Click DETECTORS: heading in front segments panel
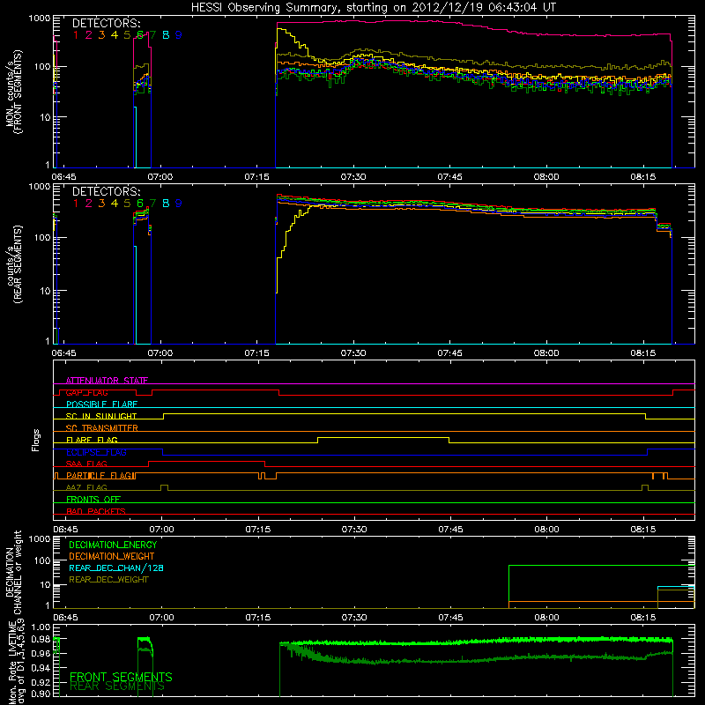705x705 pixels. 106,23
